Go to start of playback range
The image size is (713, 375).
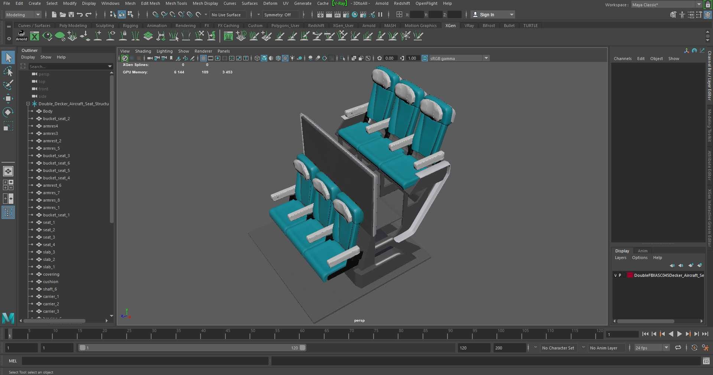click(645, 334)
